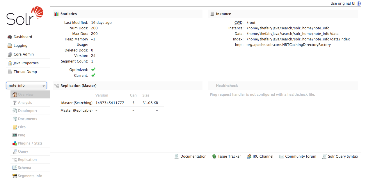Click the Solr Query Syntax icon
Screen dimensions: 366x187
click(x=324, y=156)
